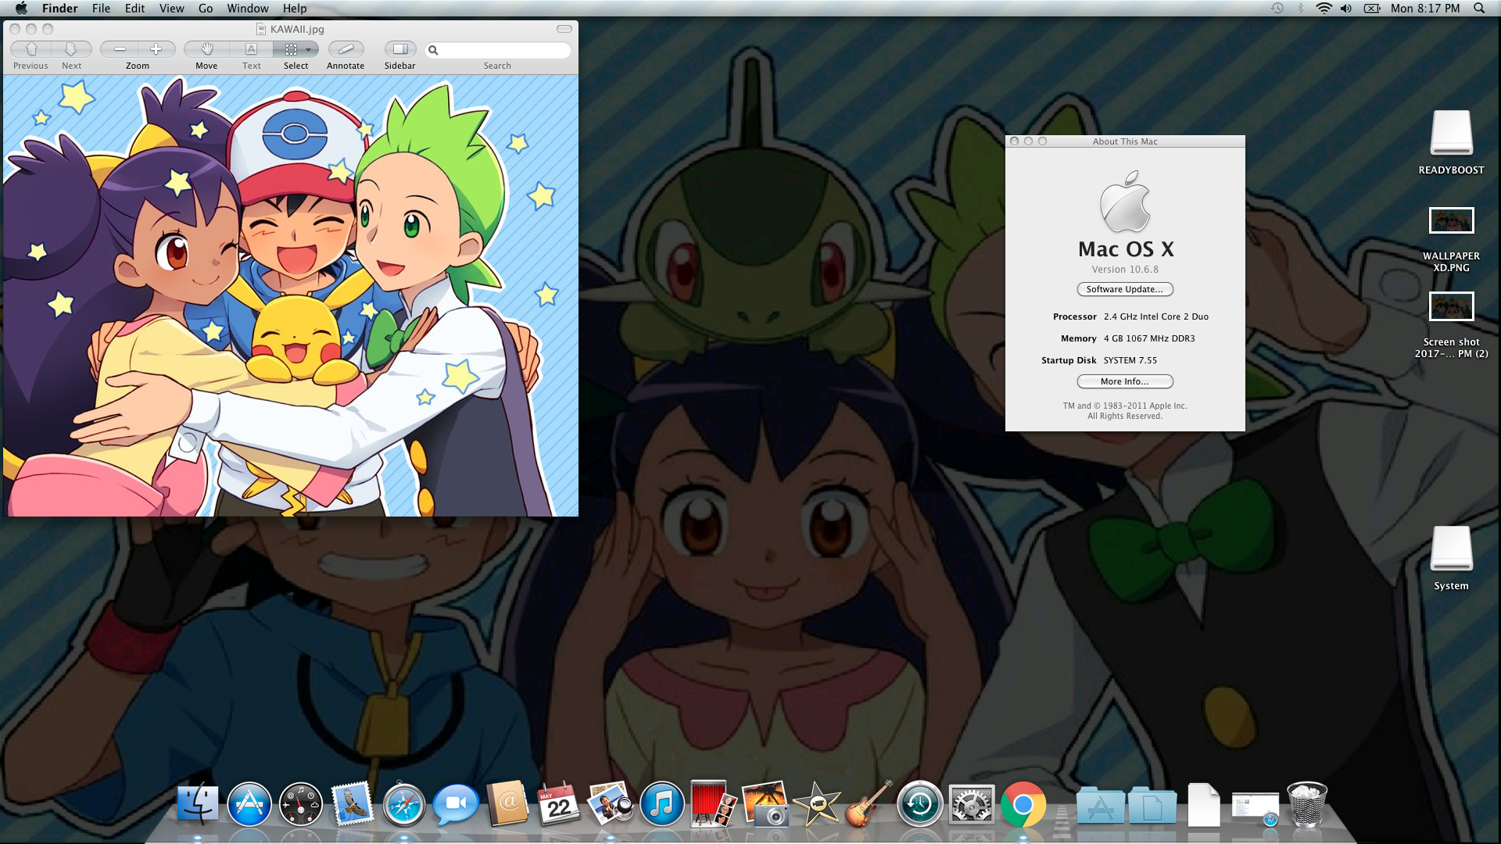Click the KAWAII.jpg title proxy icon

point(261,29)
